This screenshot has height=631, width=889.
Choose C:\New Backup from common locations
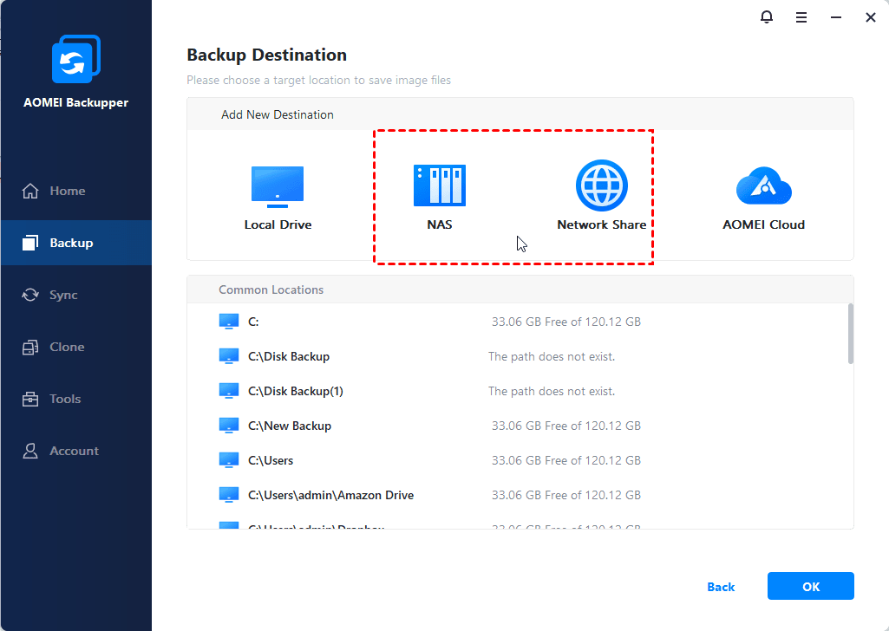[x=290, y=426]
